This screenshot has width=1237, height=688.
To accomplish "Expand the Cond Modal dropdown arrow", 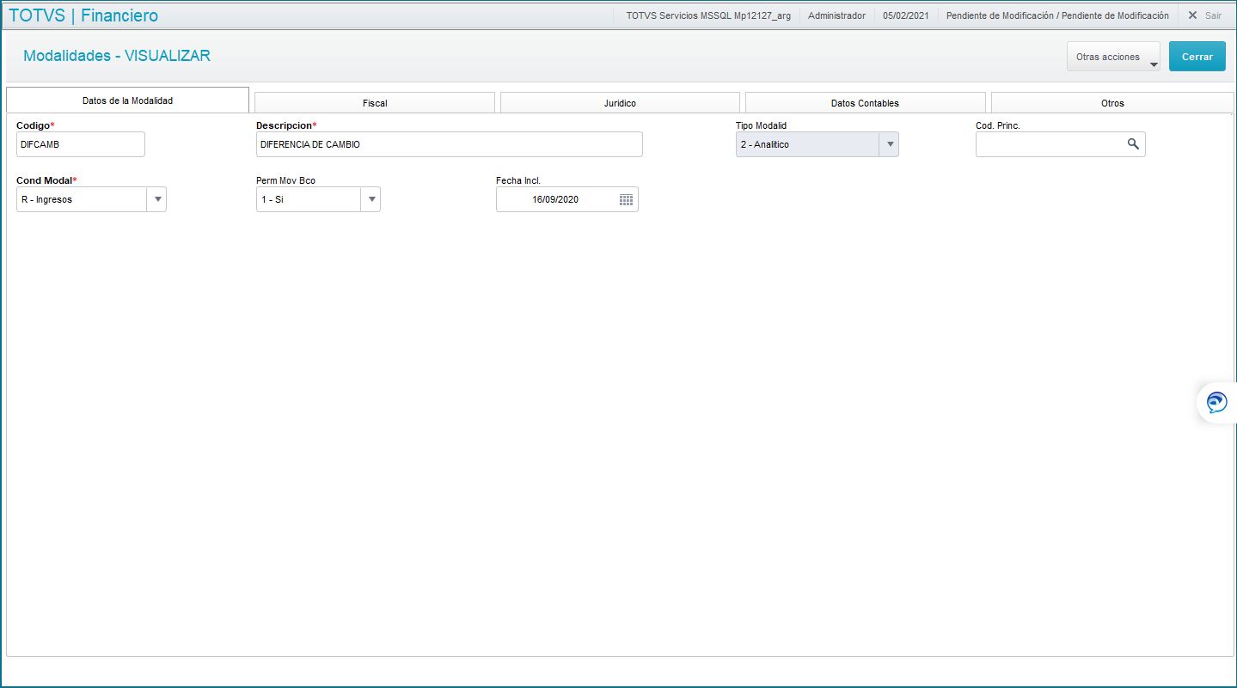I will (156, 199).
